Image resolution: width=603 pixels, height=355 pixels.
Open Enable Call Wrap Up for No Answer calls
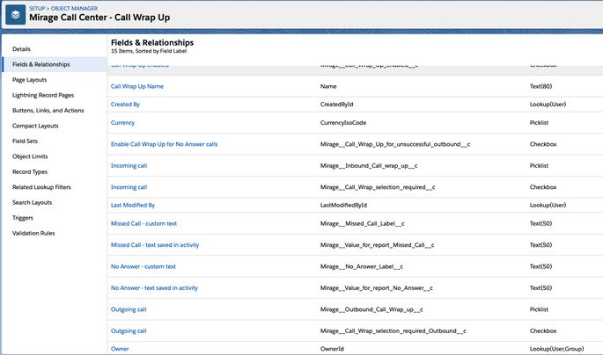pyautogui.click(x=165, y=144)
